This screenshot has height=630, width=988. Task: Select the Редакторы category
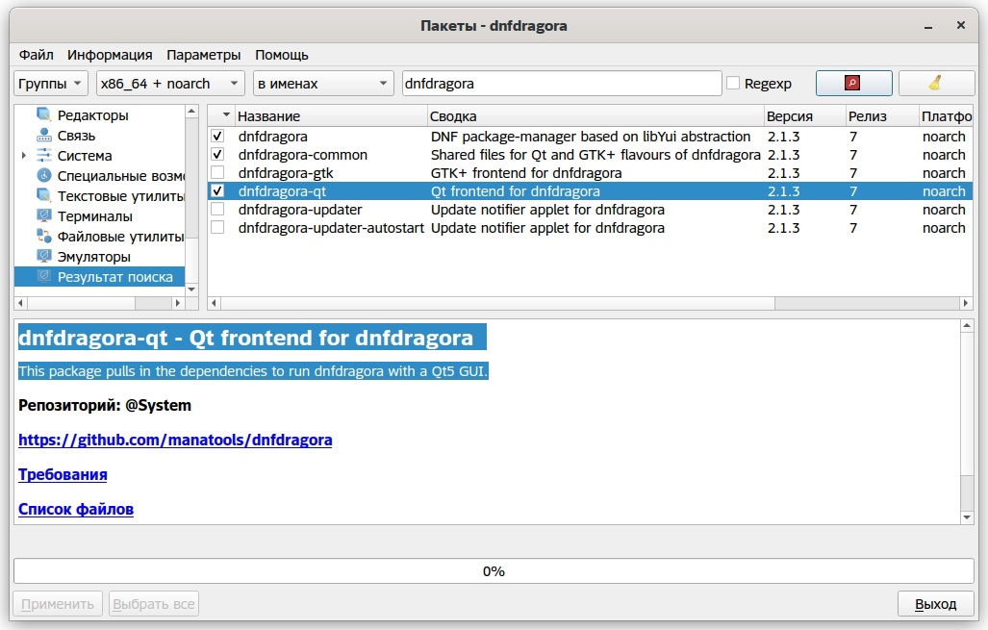click(x=92, y=115)
